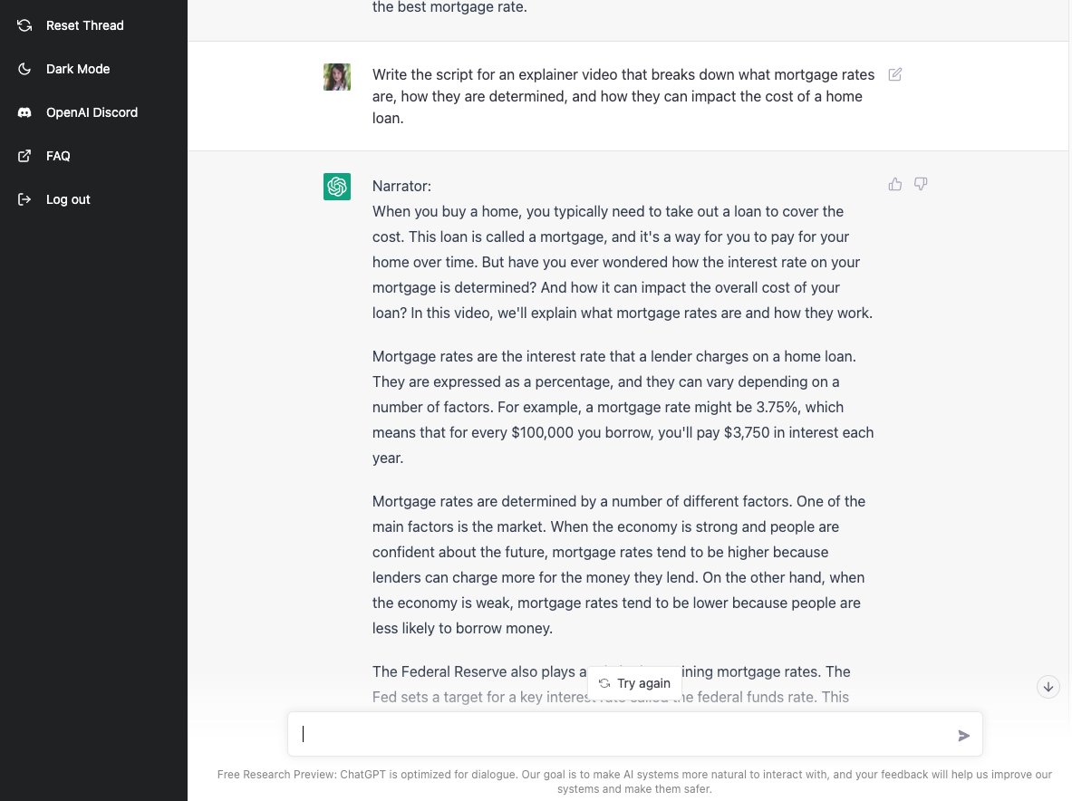Click the Log out arrow icon
Screen dimensions: 1072x801
tap(24, 199)
